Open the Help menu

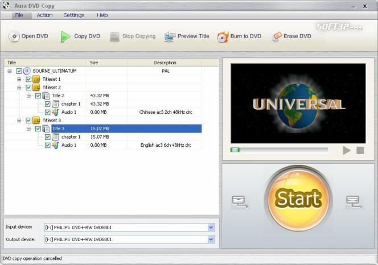pos(102,15)
